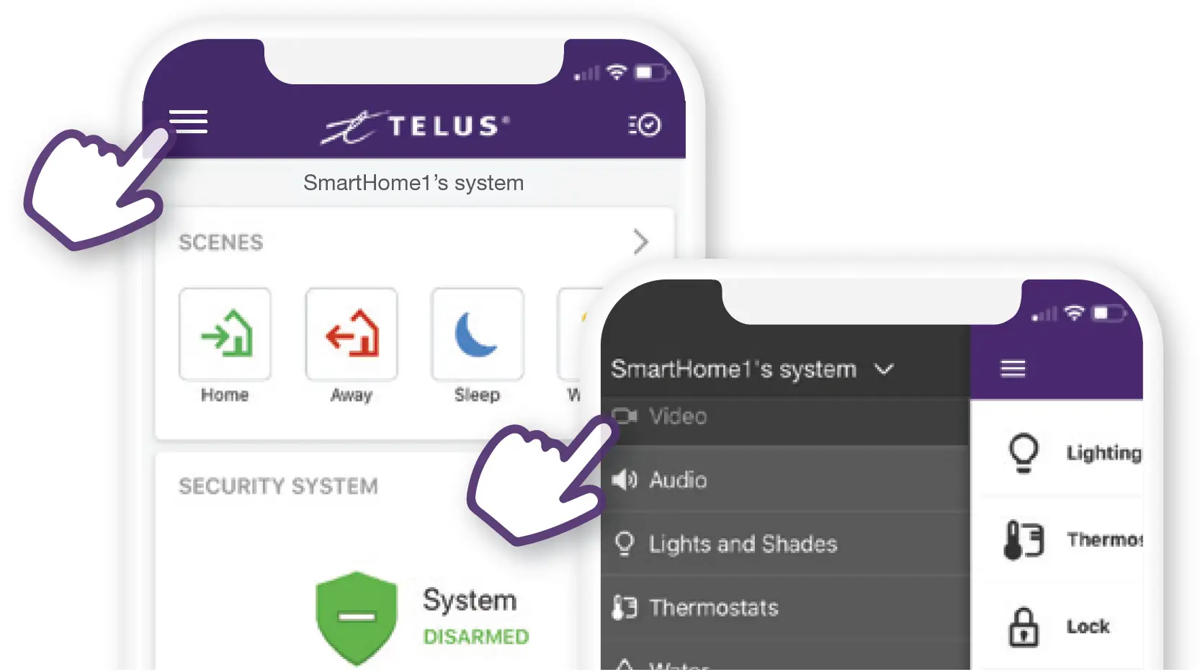This screenshot has width=1200, height=672.
Task: Tap the TELUS logo in header
Action: (415, 127)
